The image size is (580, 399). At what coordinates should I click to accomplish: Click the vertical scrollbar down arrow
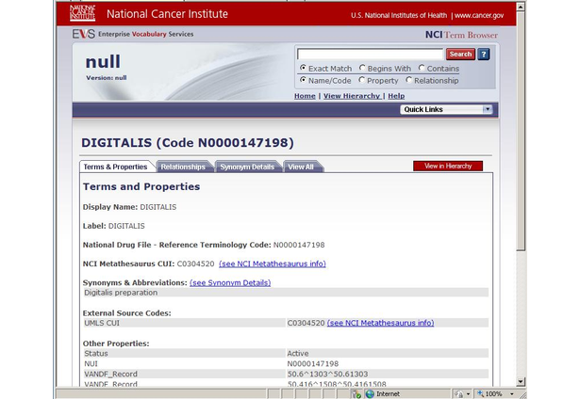tap(521, 382)
